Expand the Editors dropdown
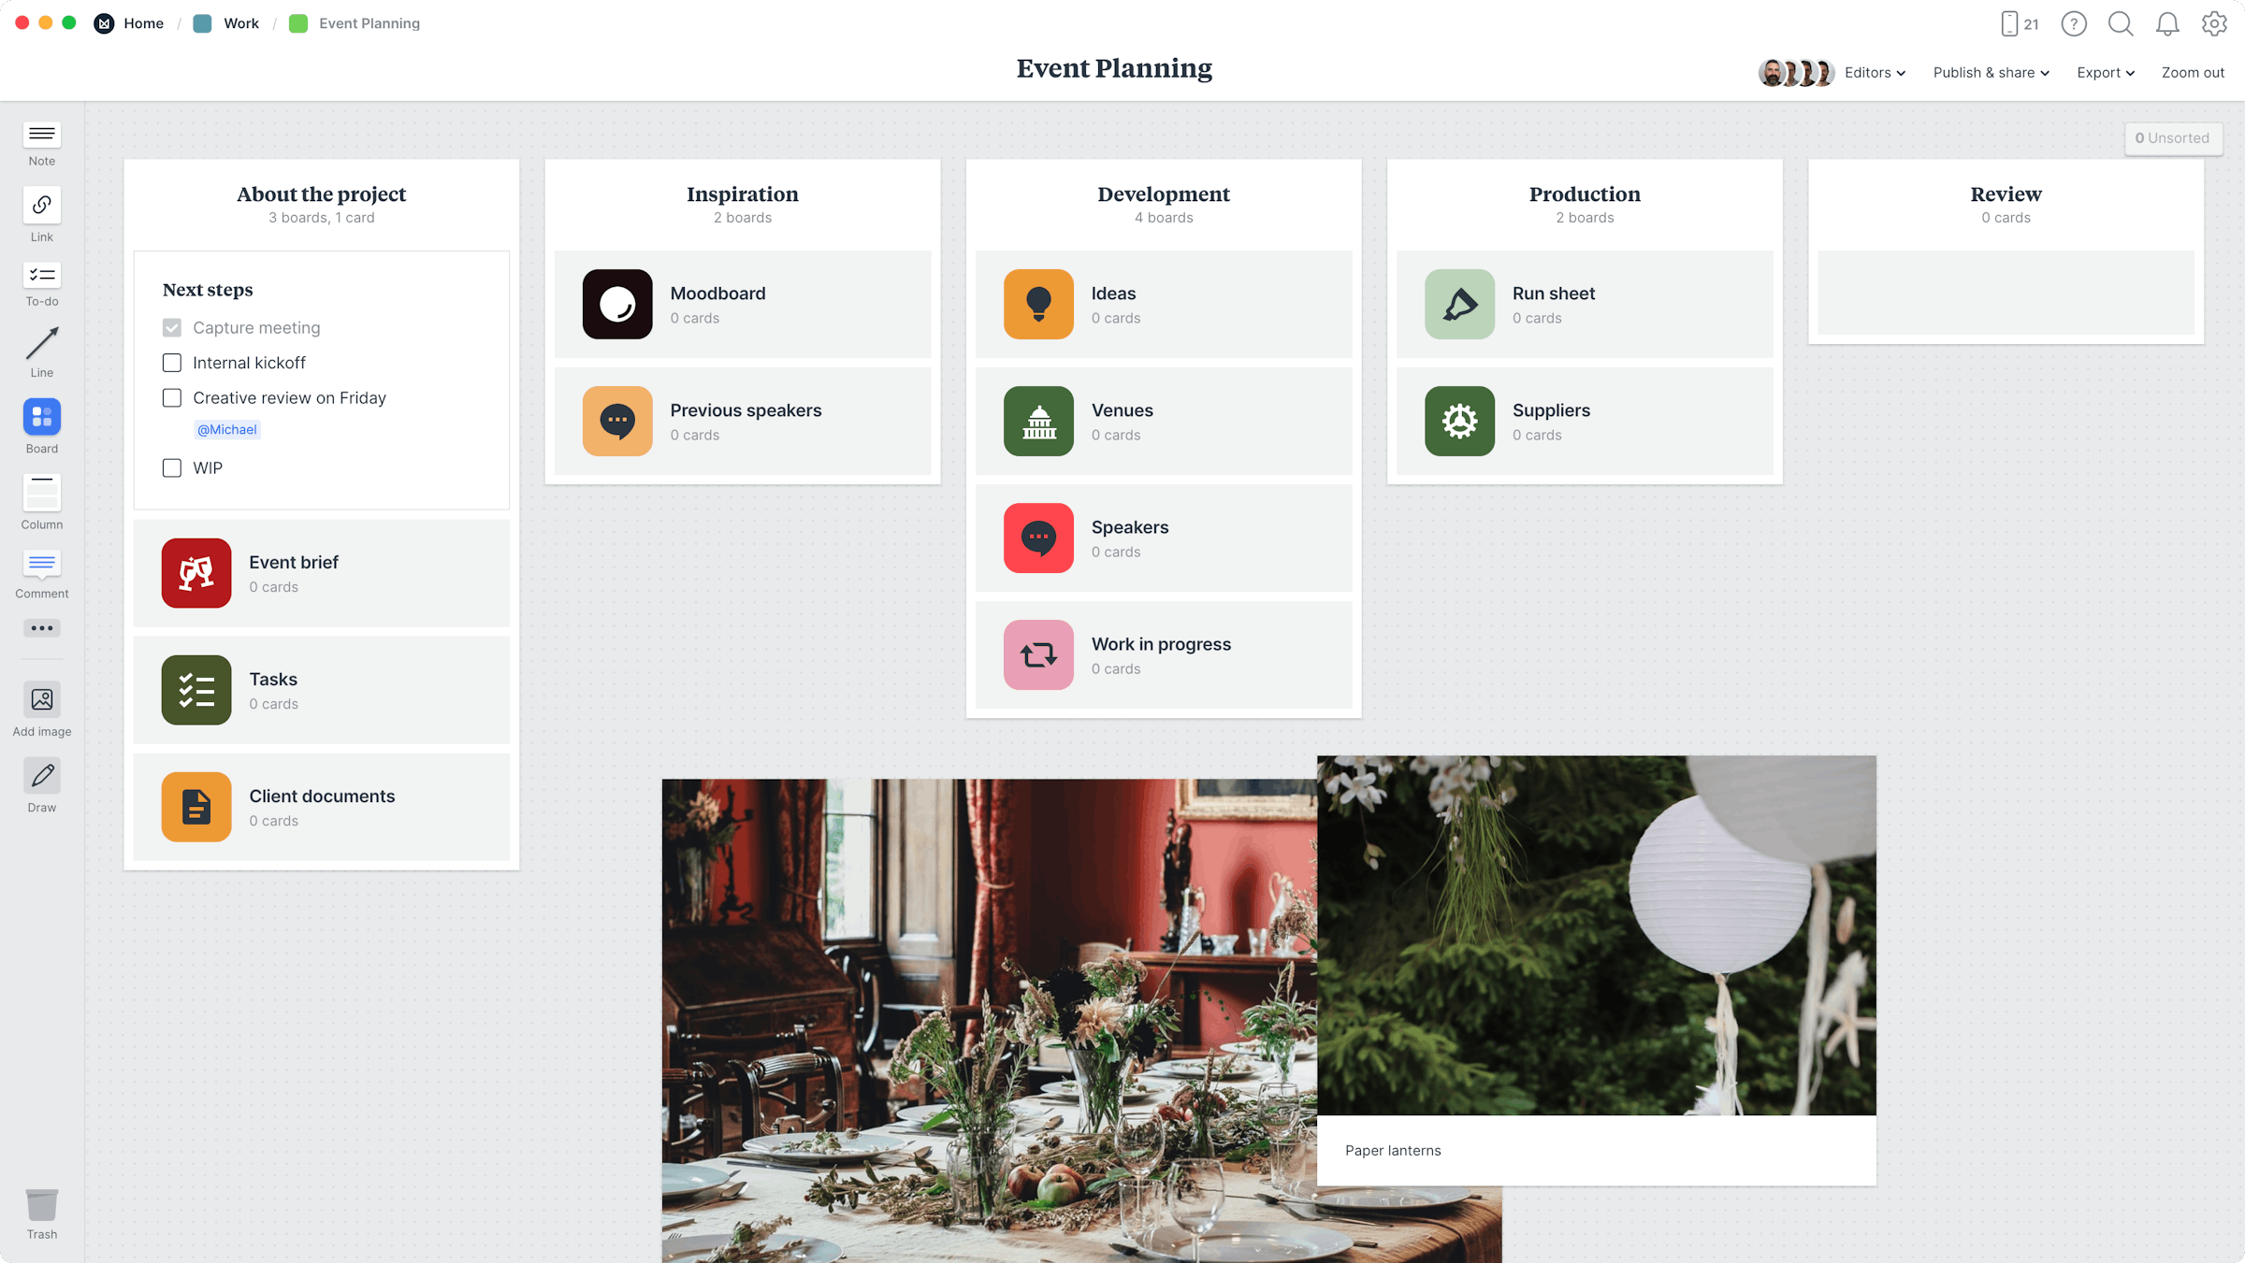The height and width of the screenshot is (1263, 2245). click(x=1875, y=72)
